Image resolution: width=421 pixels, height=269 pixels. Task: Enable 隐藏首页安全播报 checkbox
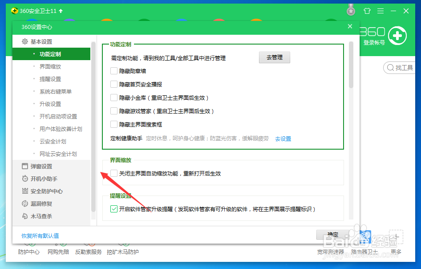tap(114, 84)
